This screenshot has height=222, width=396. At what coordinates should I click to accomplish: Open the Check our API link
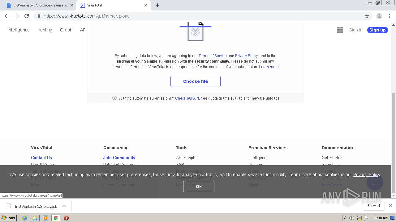coord(187,98)
